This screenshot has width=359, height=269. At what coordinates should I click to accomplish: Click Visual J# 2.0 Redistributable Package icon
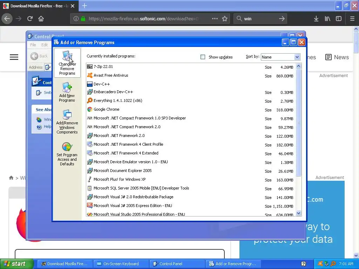point(90,197)
